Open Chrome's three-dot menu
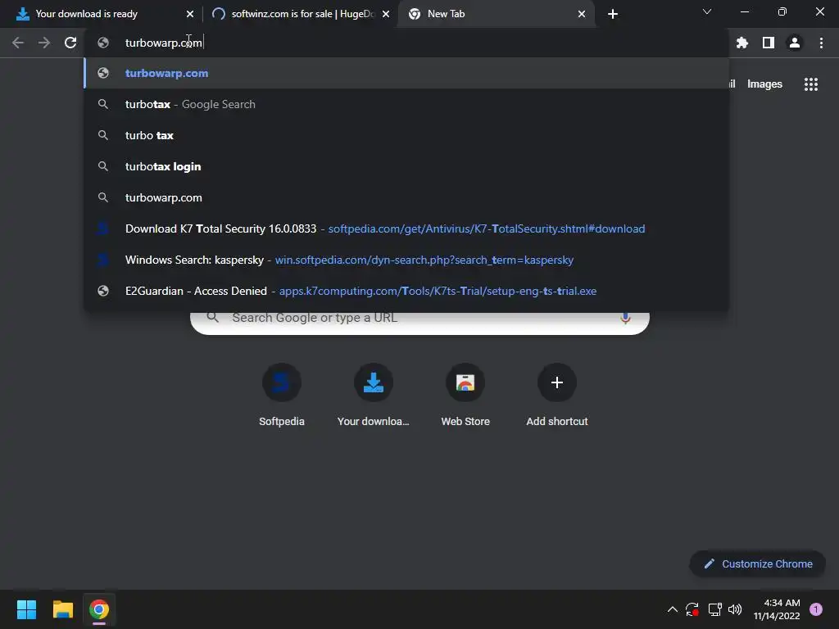This screenshot has width=839, height=629. click(x=821, y=43)
